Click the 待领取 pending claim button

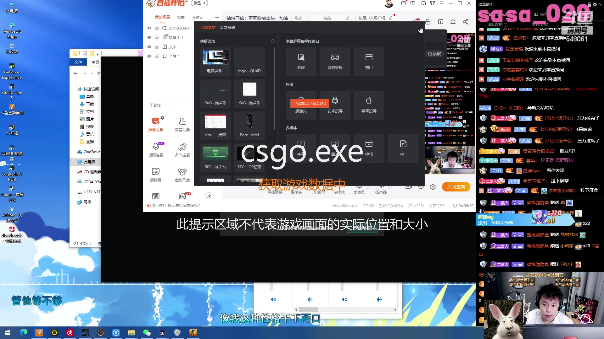434,54
